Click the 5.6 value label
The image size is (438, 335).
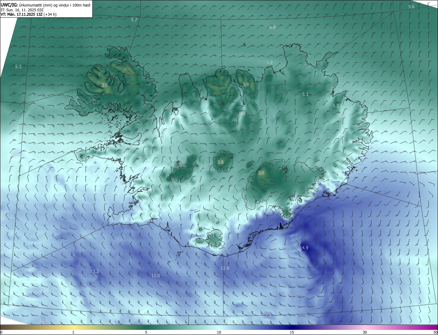pos(411,7)
